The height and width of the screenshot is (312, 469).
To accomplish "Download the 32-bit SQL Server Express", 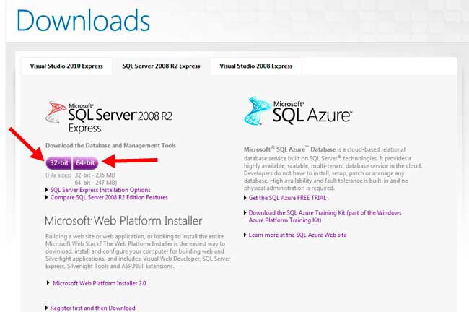I will 59,163.
